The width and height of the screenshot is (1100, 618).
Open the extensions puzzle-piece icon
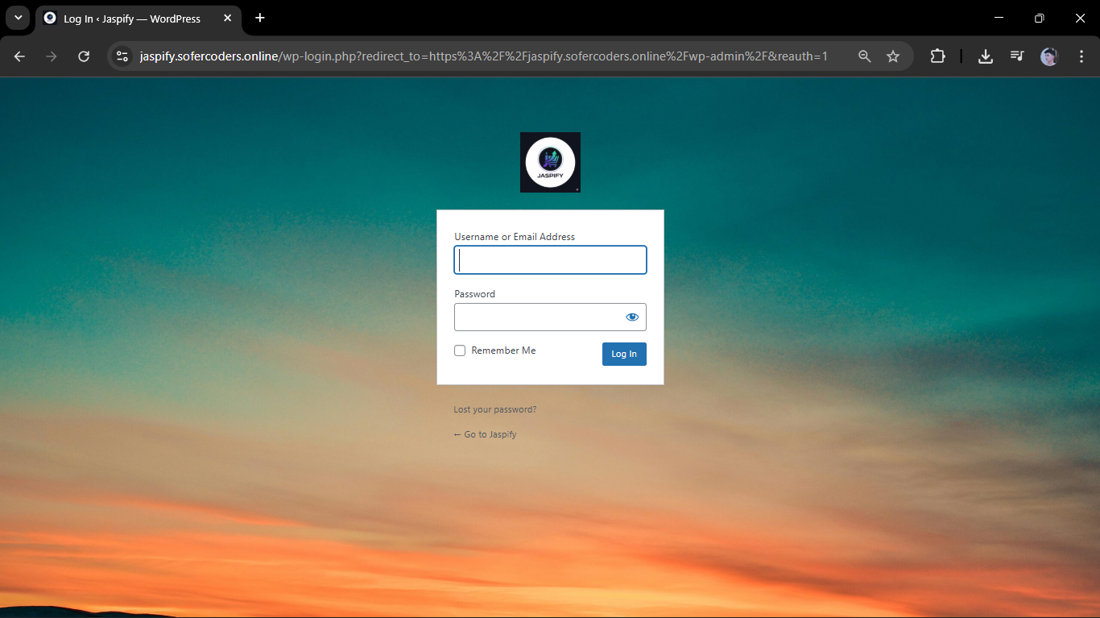(x=937, y=56)
